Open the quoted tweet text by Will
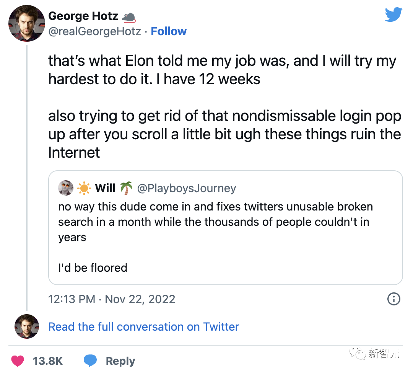The image size is (413, 372). (215, 222)
